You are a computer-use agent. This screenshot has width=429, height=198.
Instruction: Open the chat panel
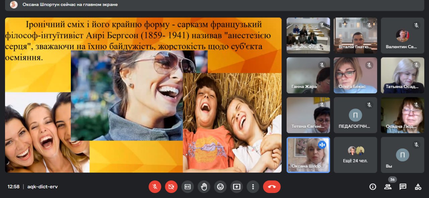coord(403,187)
